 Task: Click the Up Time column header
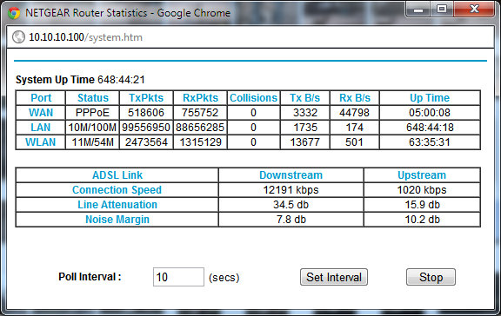click(430, 98)
